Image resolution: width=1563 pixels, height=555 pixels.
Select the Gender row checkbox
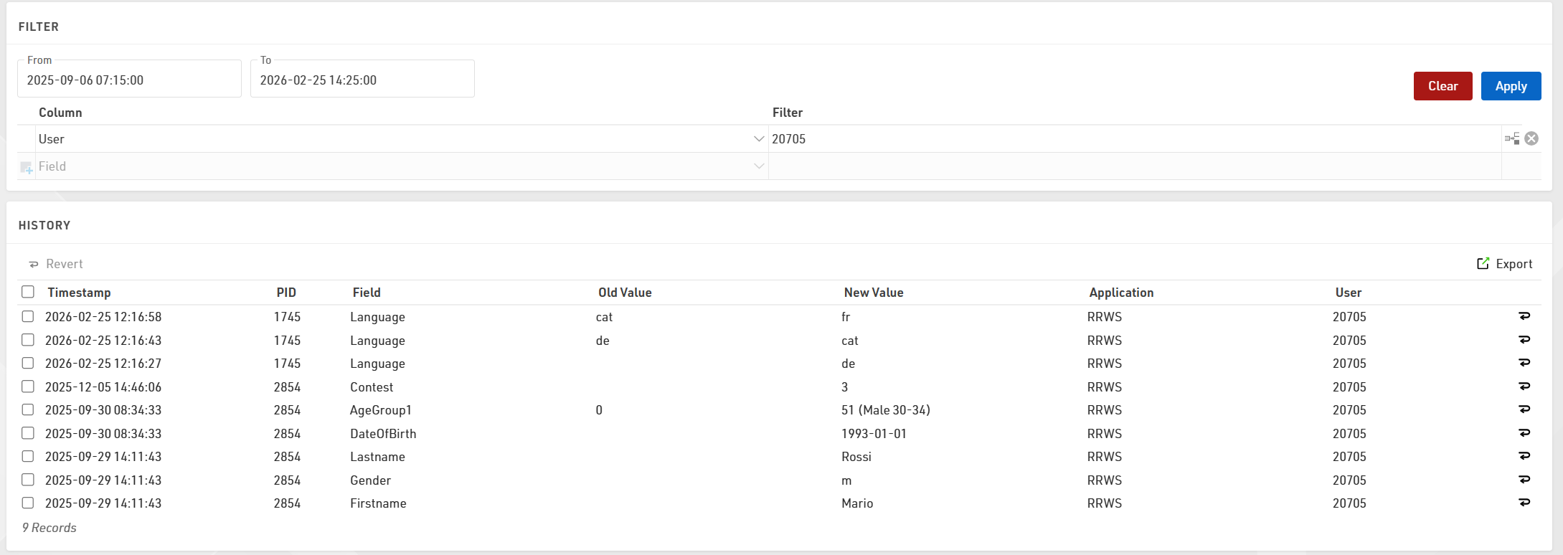coord(28,480)
